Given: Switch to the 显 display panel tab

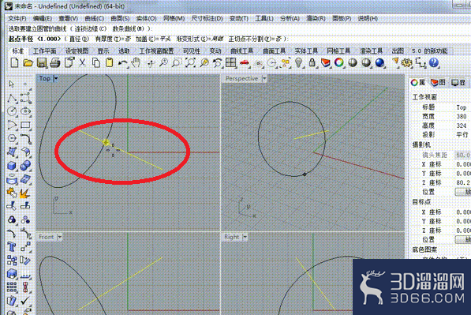Looking at the screenshot, I should 458,83.
